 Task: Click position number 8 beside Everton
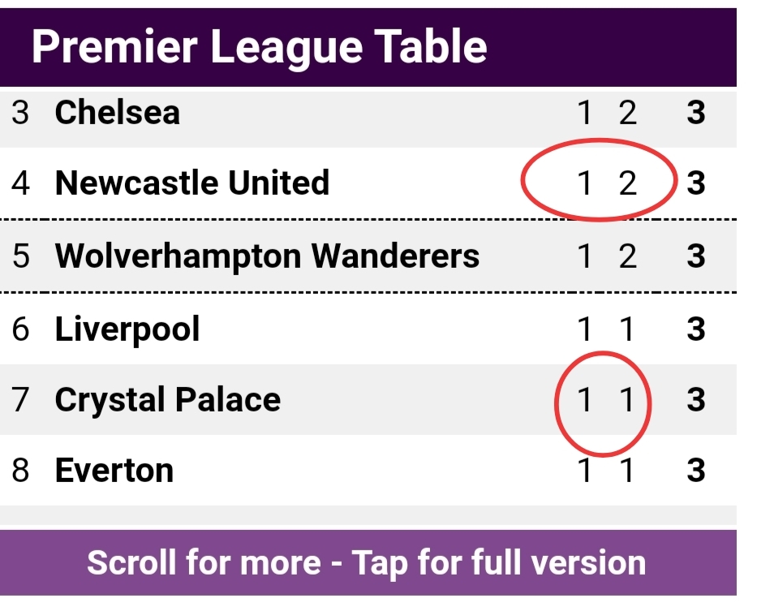tap(20, 471)
